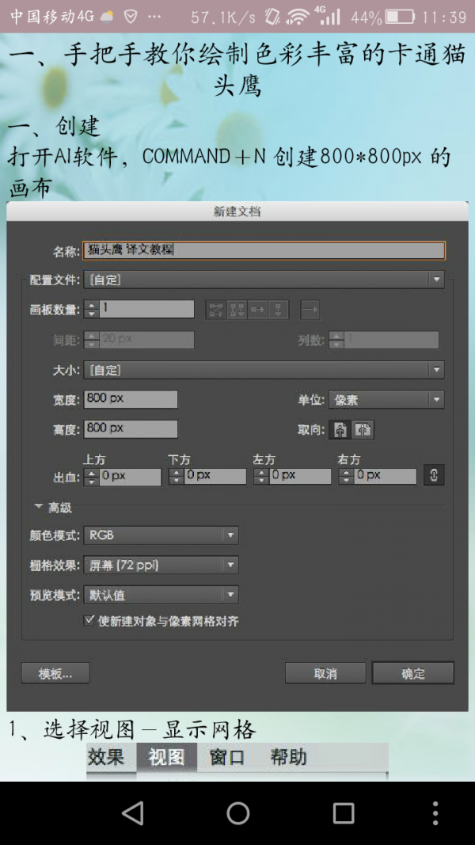The image size is (475, 845).
Task: Tap the vibrate mode status icon
Action: coord(273,17)
